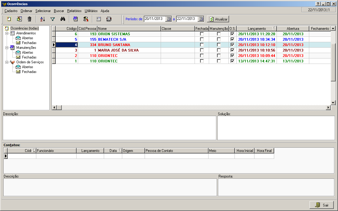Click the grid horizontal scrollbar right arrow
This screenshot has width=338, height=211.
point(328,107)
